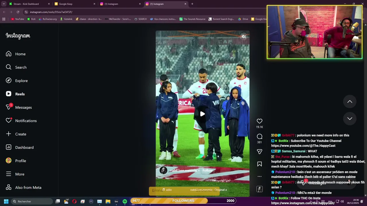Open the weather widget on taskbar

(x=66, y=201)
